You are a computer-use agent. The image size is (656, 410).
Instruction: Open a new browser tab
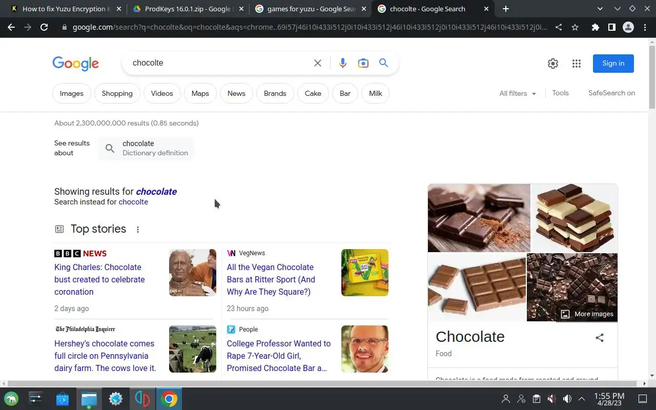click(x=506, y=9)
